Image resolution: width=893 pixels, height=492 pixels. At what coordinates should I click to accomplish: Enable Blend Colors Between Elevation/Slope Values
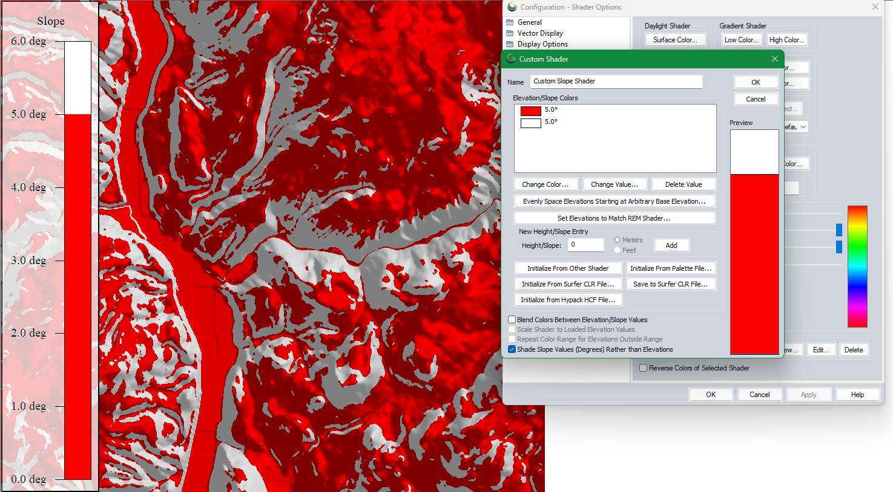coord(512,320)
